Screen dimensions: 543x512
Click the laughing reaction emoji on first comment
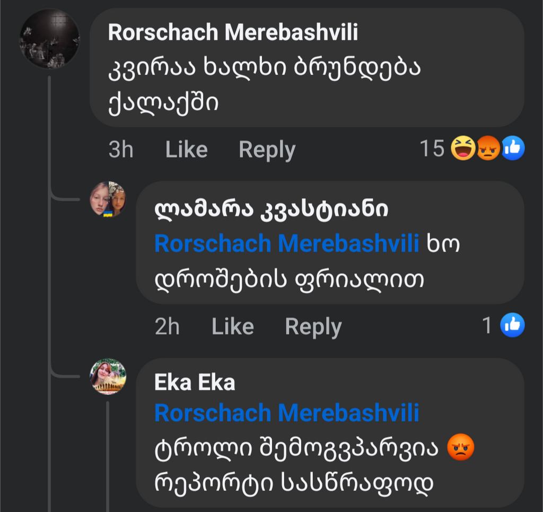(x=463, y=149)
